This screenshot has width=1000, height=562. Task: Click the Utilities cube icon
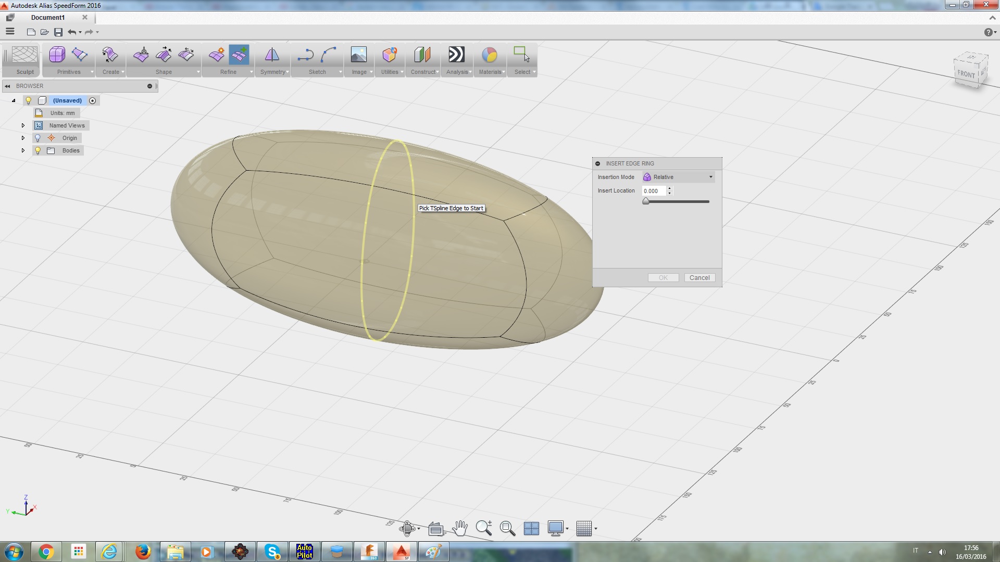[390, 55]
